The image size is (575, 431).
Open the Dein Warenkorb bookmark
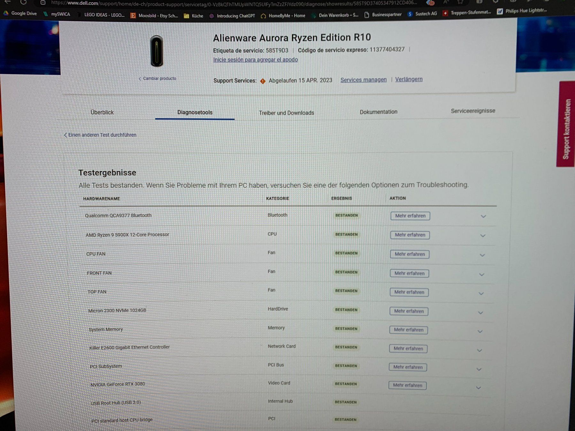click(335, 15)
